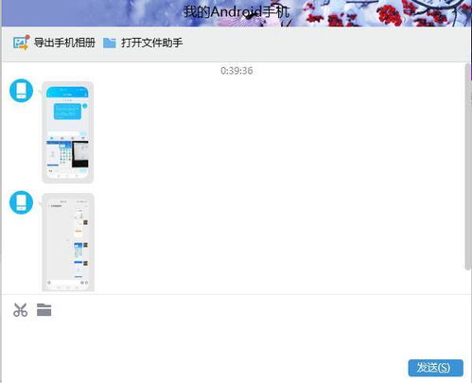The height and width of the screenshot is (383, 472).
Task: Click the export phone album icon
Action: tap(21, 43)
